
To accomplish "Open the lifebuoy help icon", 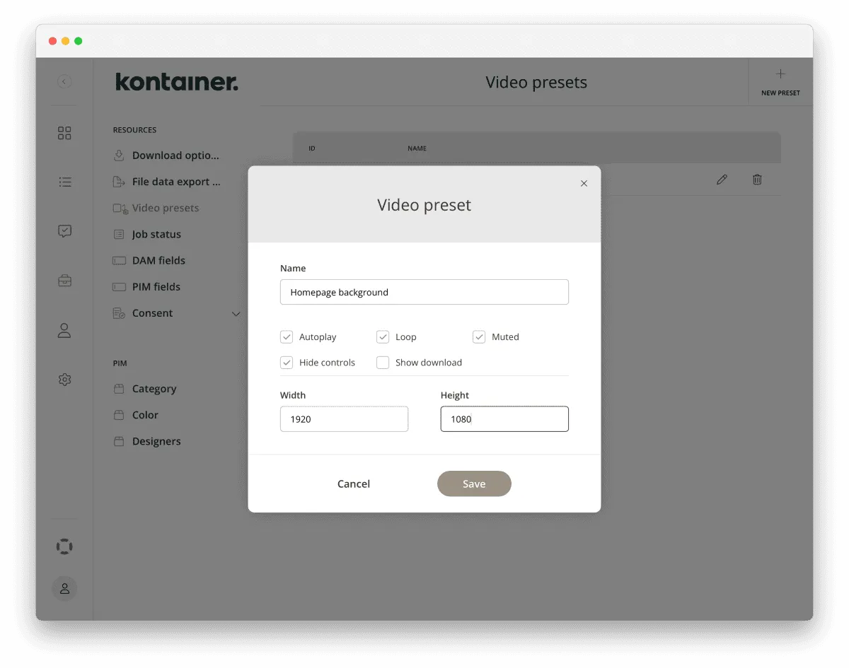I will coord(64,546).
